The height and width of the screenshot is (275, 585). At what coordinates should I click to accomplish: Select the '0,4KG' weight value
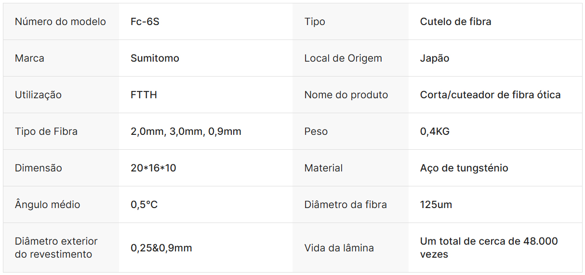(x=435, y=131)
